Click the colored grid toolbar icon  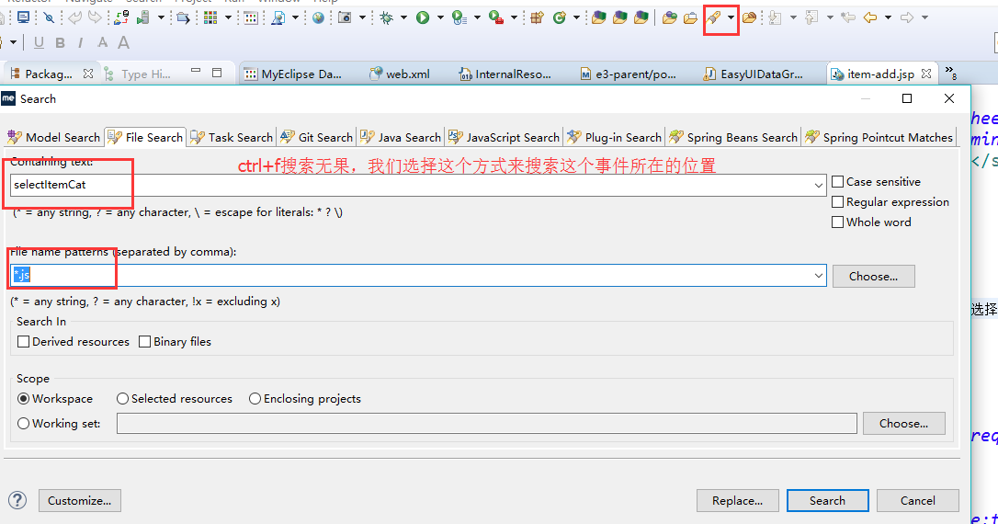point(210,17)
